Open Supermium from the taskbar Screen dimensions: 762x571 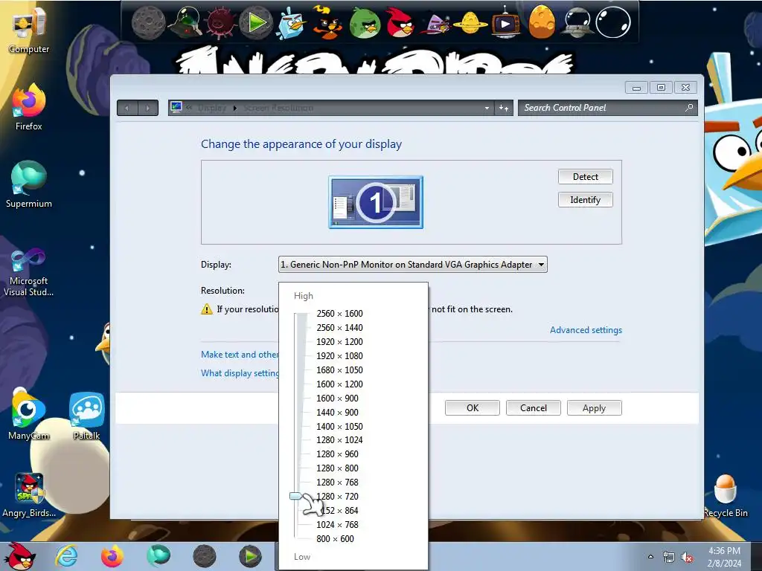click(x=159, y=556)
